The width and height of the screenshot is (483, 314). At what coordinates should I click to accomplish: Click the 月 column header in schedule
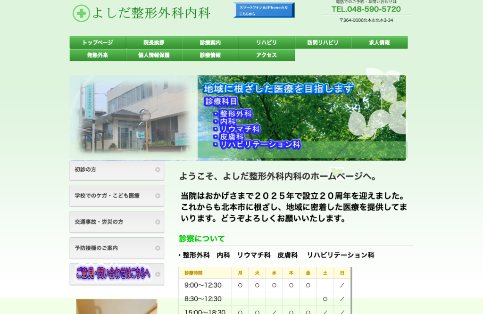coord(240,273)
